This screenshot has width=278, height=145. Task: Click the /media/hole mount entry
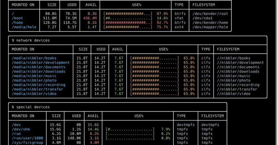[24, 27]
